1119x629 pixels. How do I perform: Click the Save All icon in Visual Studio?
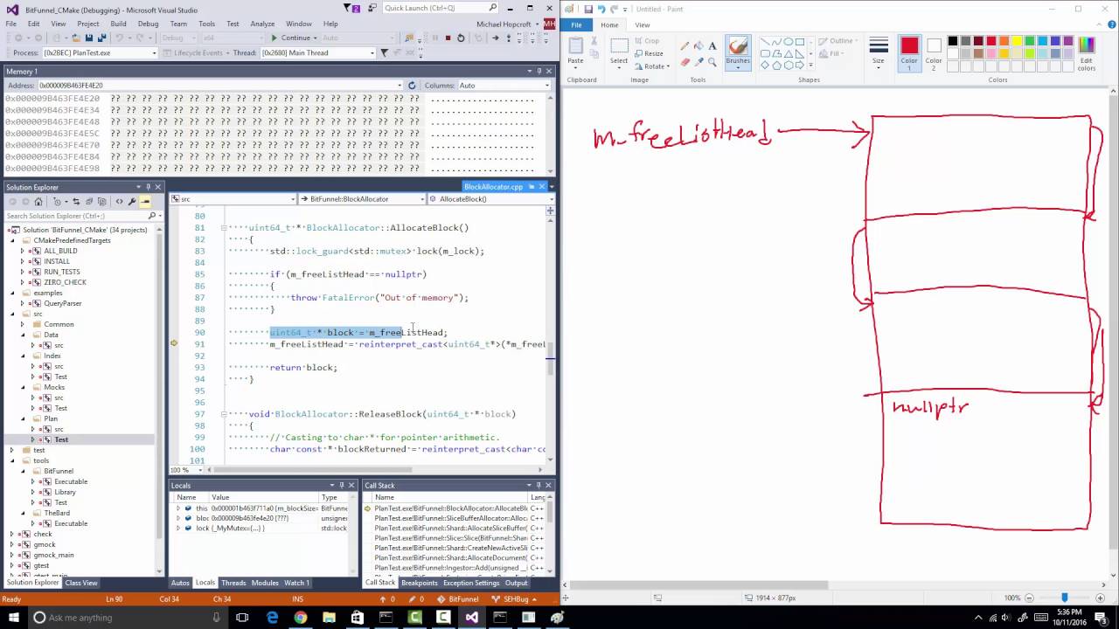pyautogui.click(x=102, y=38)
